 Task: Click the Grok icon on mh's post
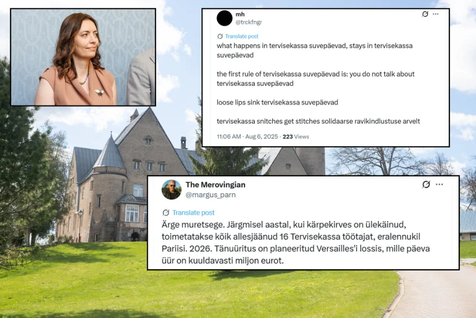click(x=425, y=14)
